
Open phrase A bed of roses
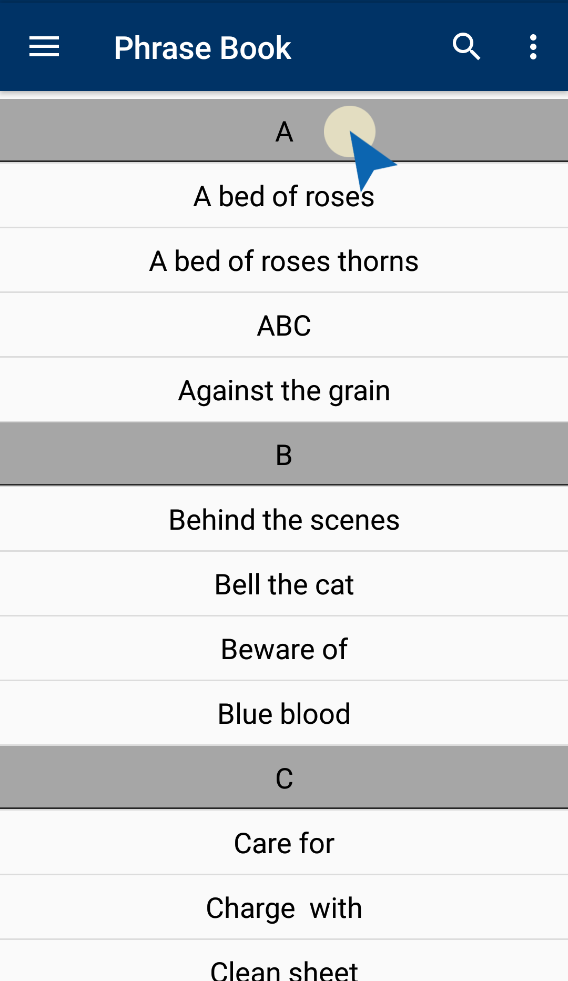pyautogui.click(x=284, y=196)
